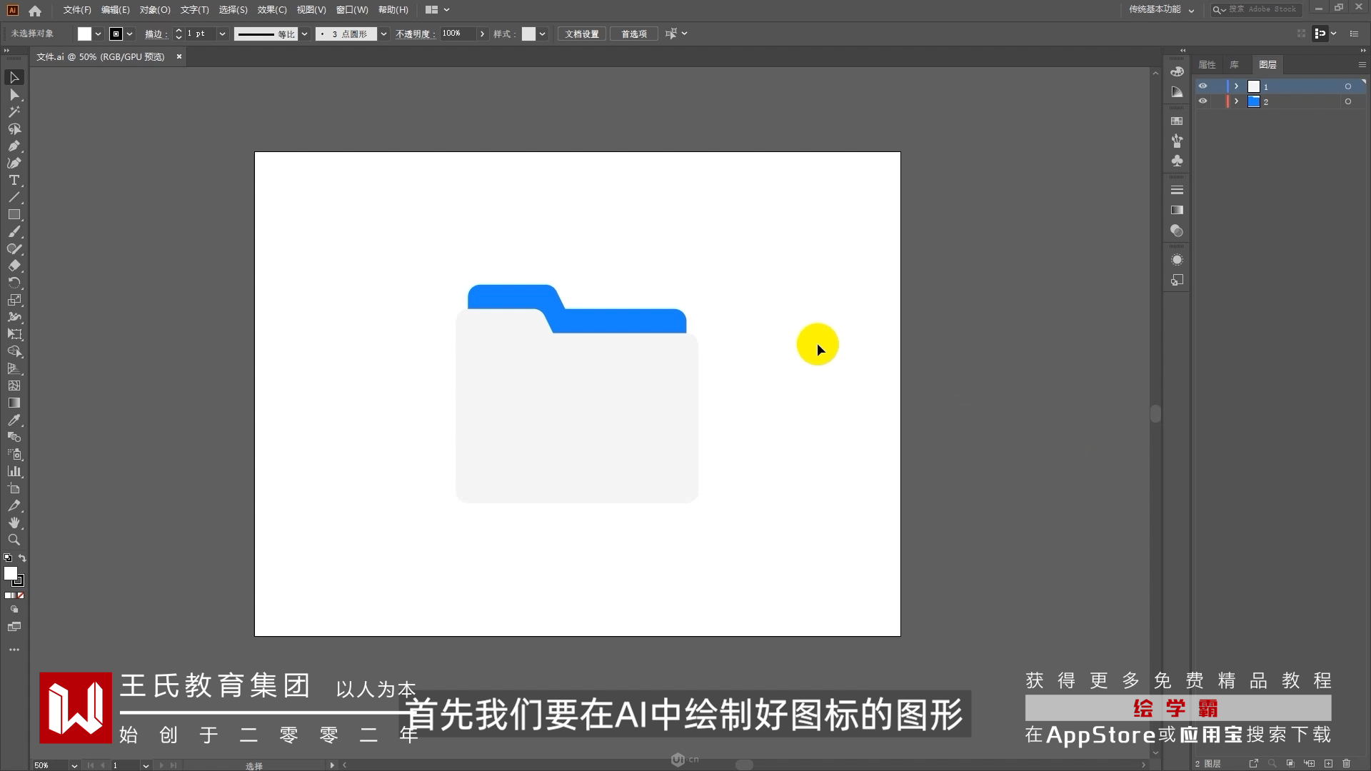Select the Direct Selection tool

pos(14,95)
